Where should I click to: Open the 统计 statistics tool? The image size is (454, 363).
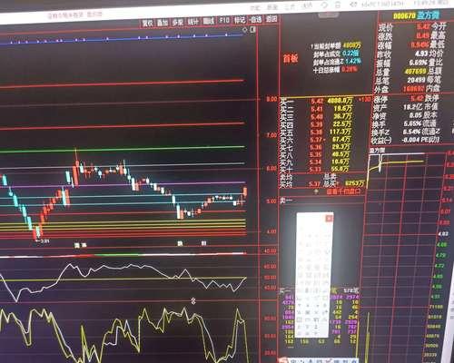click(x=192, y=22)
